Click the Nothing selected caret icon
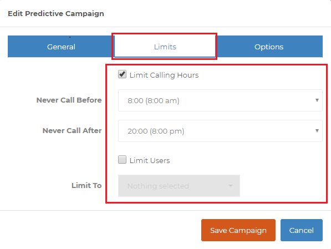331x249 pixels. click(x=231, y=186)
